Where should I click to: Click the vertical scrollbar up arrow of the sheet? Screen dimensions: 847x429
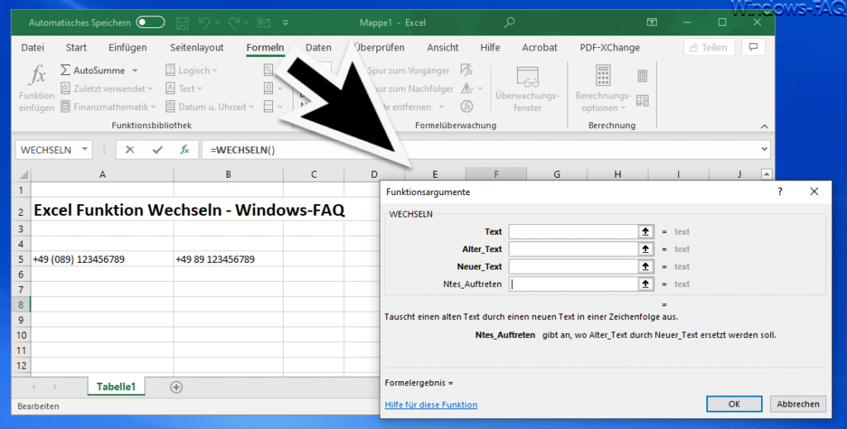point(766,174)
